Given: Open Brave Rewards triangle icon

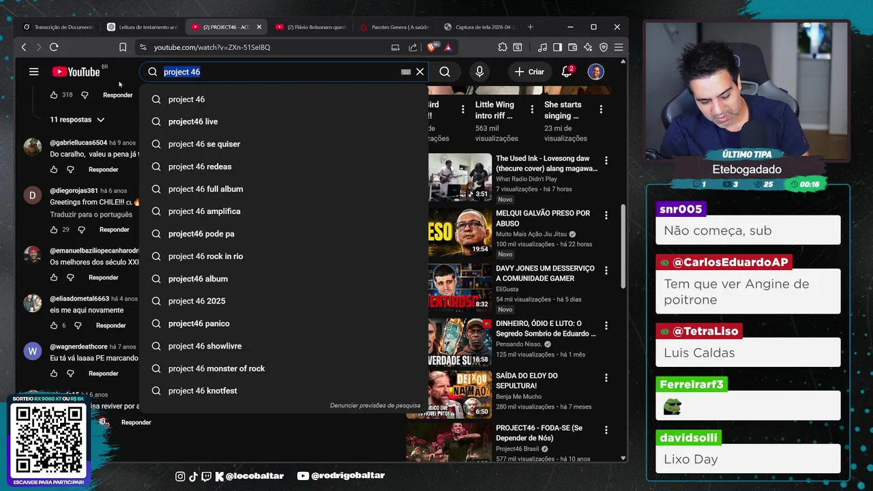Looking at the screenshot, I should coord(448,47).
